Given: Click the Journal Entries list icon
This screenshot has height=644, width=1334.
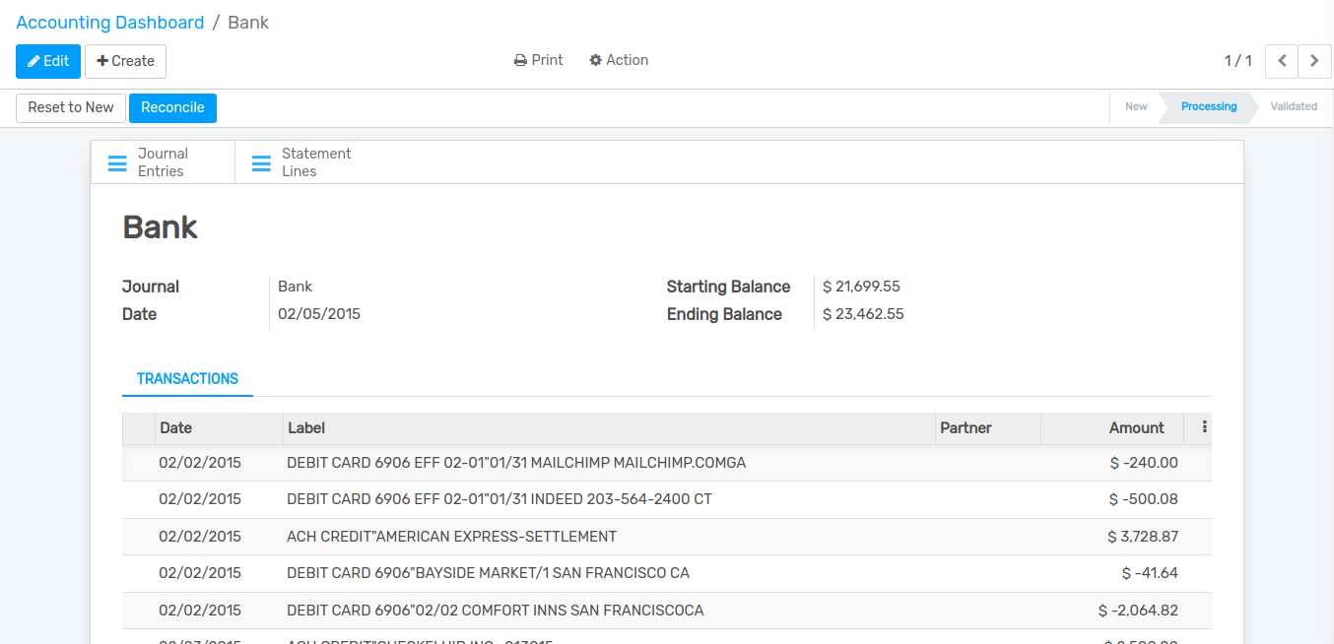Looking at the screenshot, I should pyautogui.click(x=117, y=163).
